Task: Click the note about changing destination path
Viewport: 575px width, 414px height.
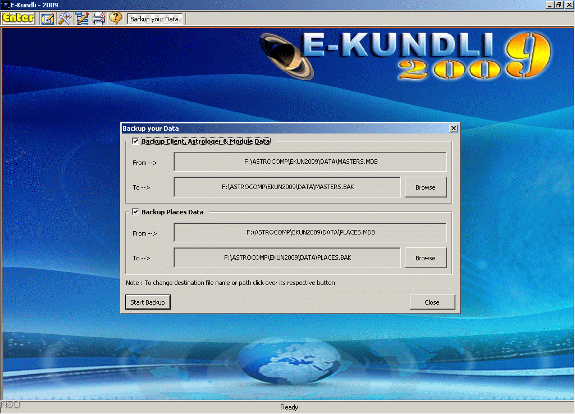Action: [x=230, y=283]
